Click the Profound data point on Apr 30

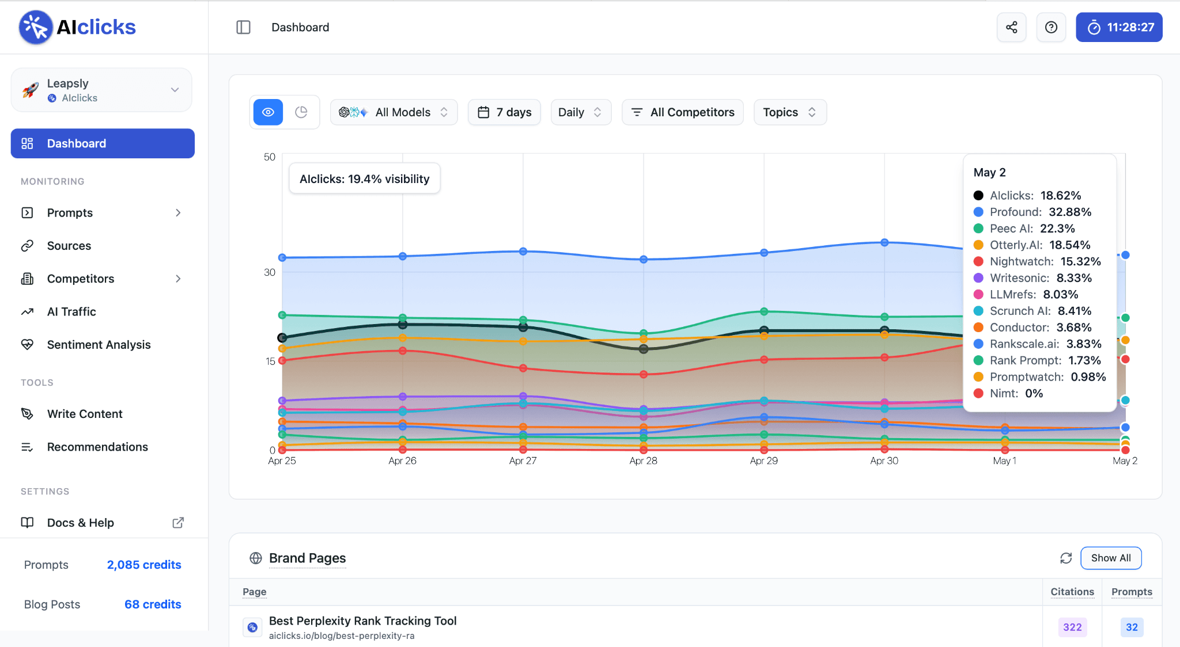pyautogui.click(x=884, y=242)
